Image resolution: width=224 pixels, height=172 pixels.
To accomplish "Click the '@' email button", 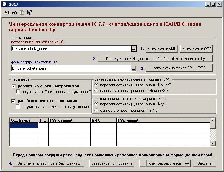I will click(187, 163).
